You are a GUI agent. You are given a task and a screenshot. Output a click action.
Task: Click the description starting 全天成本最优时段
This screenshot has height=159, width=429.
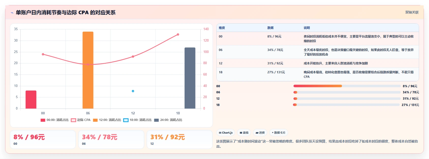tap(359, 52)
